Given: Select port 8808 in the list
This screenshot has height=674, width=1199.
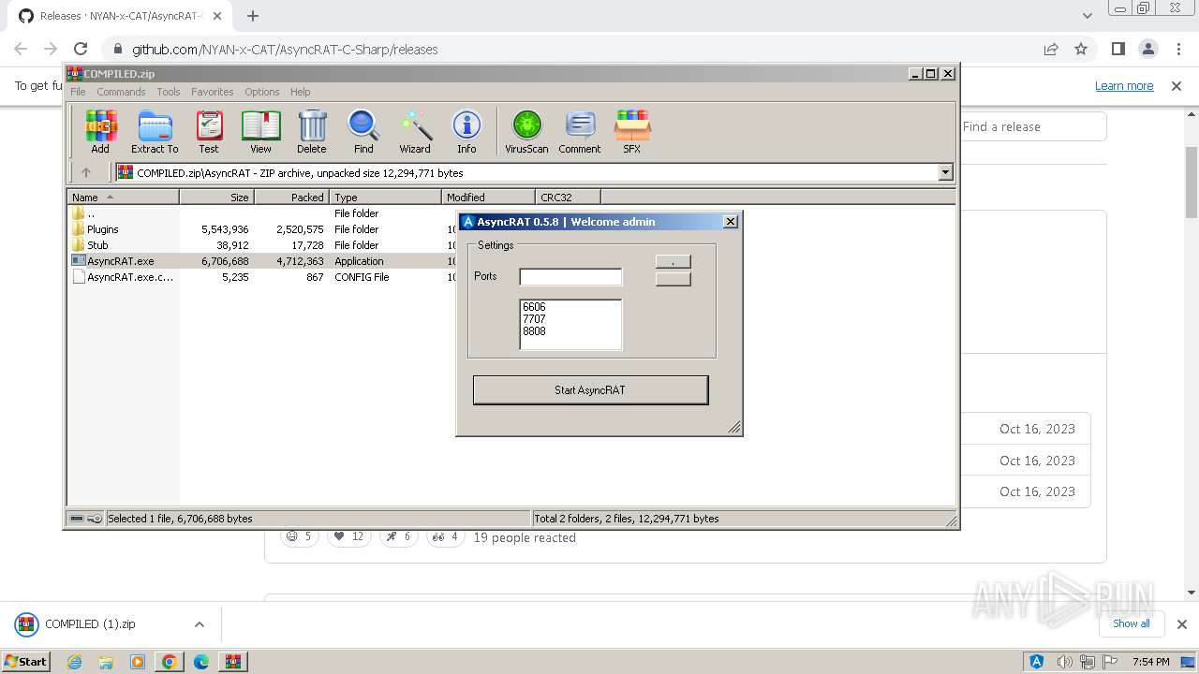Looking at the screenshot, I should 534,331.
